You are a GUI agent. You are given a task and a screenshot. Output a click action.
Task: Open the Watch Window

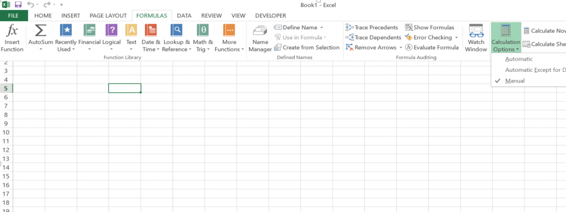(476, 38)
